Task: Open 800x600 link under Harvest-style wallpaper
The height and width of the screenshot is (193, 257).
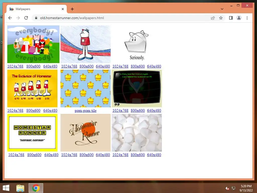Action: pyautogui.click(x=87, y=155)
